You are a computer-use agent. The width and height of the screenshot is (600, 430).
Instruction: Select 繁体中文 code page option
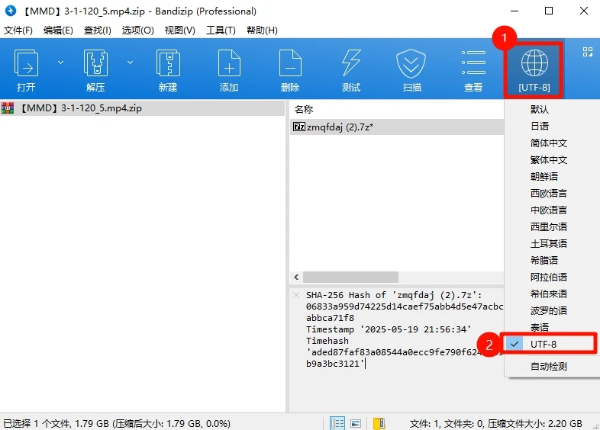click(552, 160)
